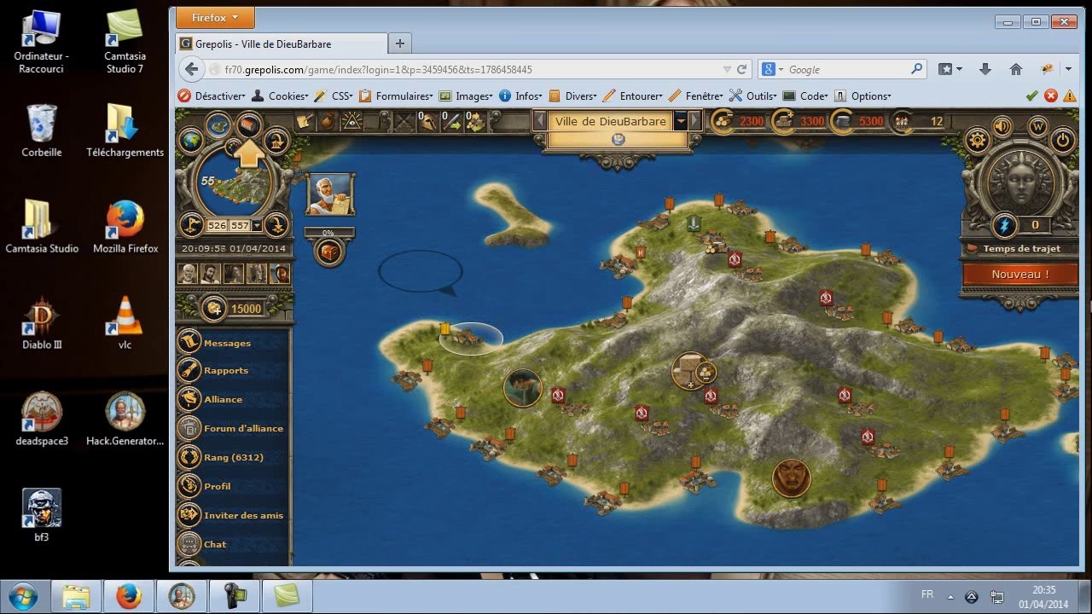The height and width of the screenshot is (614, 1092).
Task: Open a new browser tab
Action: [399, 43]
